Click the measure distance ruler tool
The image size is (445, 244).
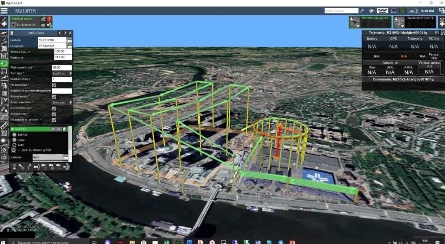(4, 126)
